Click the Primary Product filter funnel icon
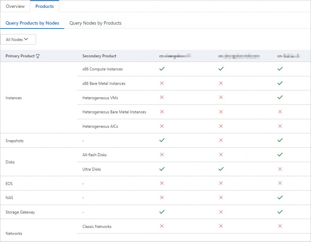Screen dimensions: 311x242 (38, 56)
